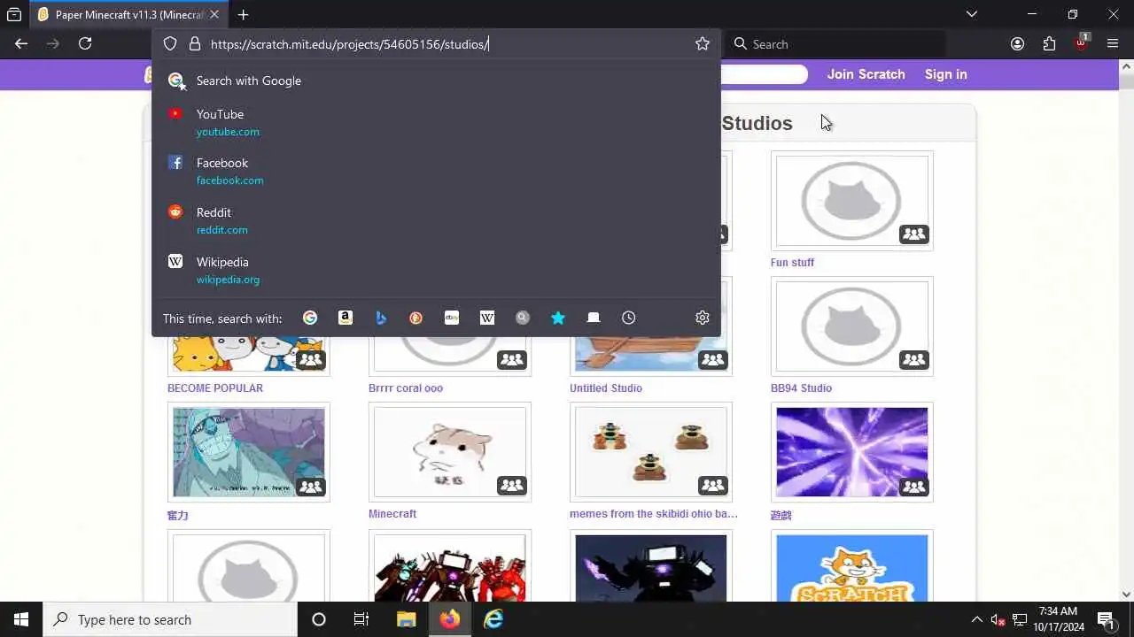Viewport: 1134px width, 637px height.
Task: Choose Search with Google suggestion
Action: coord(436,81)
